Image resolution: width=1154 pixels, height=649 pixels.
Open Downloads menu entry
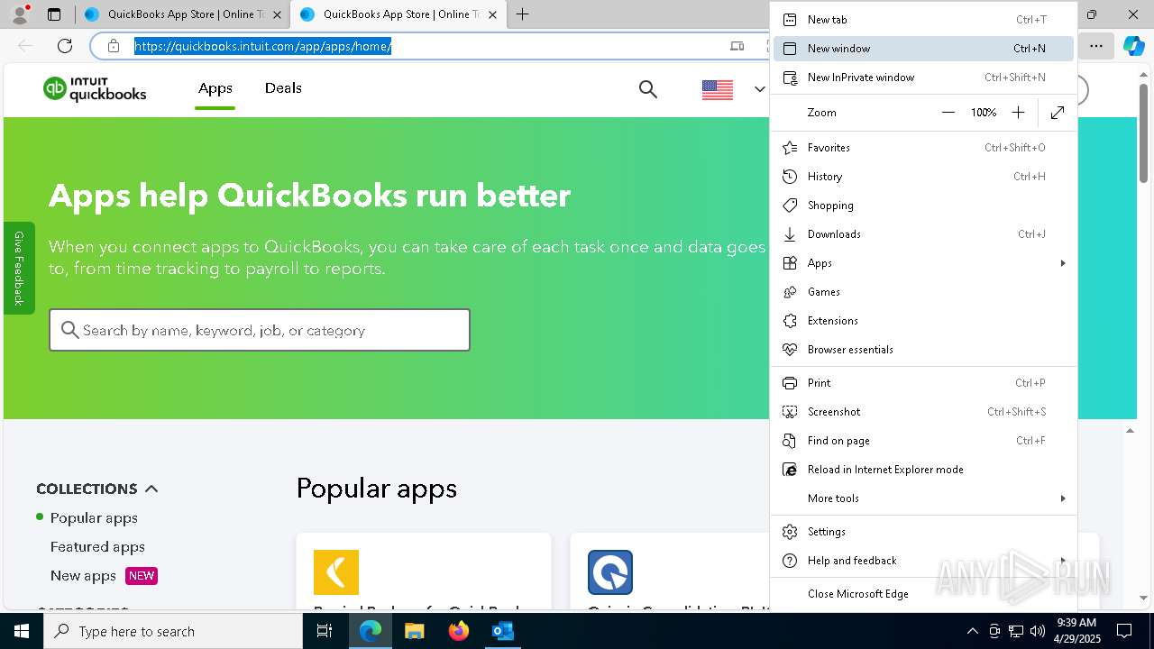tap(923, 234)
